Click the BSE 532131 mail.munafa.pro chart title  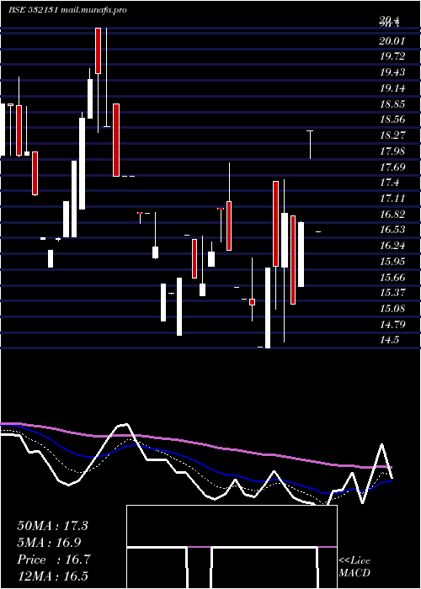coord(67,10)
